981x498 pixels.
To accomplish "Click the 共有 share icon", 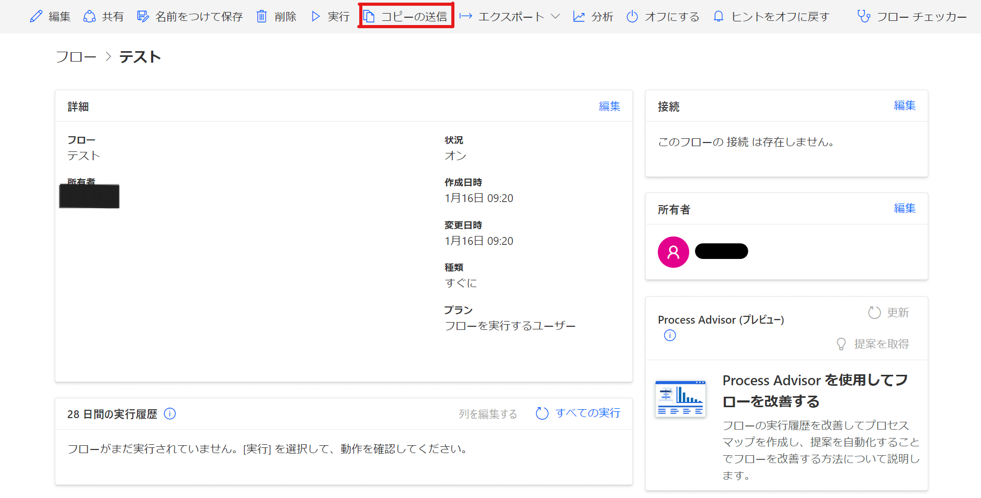I will point(89,17).
